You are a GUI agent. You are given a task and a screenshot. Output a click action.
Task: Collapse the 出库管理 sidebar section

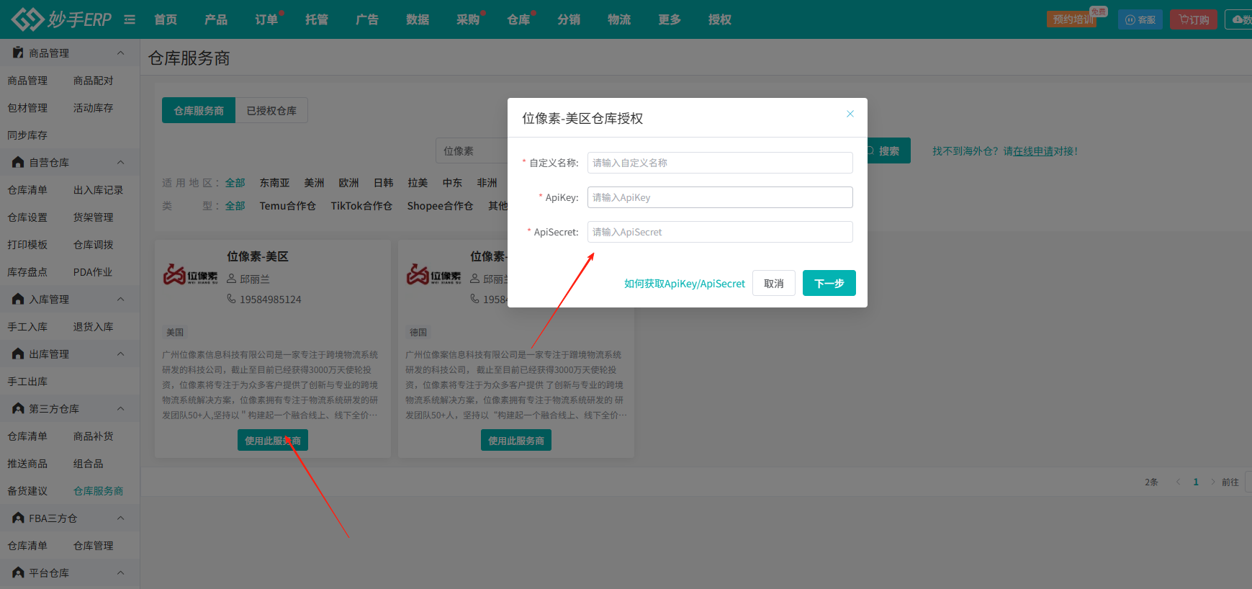[x=120, y=354]
